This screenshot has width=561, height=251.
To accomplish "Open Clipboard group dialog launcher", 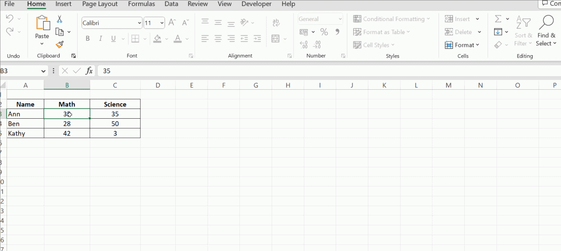I will (x=73, y=56).
